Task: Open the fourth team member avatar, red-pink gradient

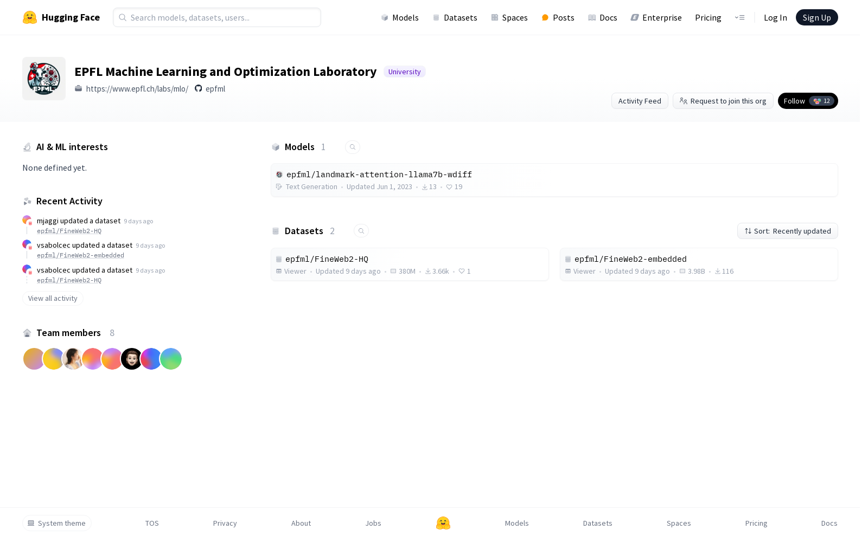Action: (92, 359)
